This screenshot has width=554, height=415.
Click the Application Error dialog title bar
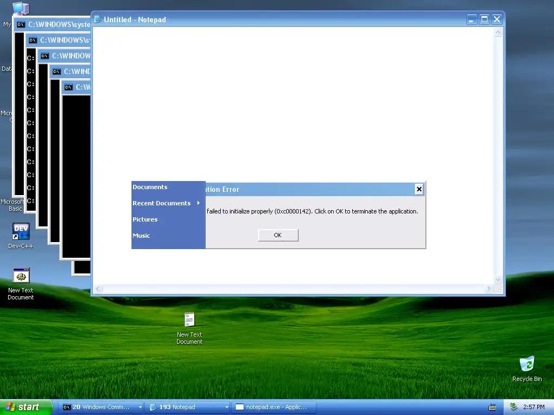tap(310, 190)
